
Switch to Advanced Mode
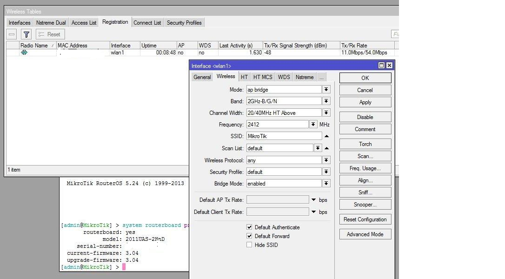365,234
